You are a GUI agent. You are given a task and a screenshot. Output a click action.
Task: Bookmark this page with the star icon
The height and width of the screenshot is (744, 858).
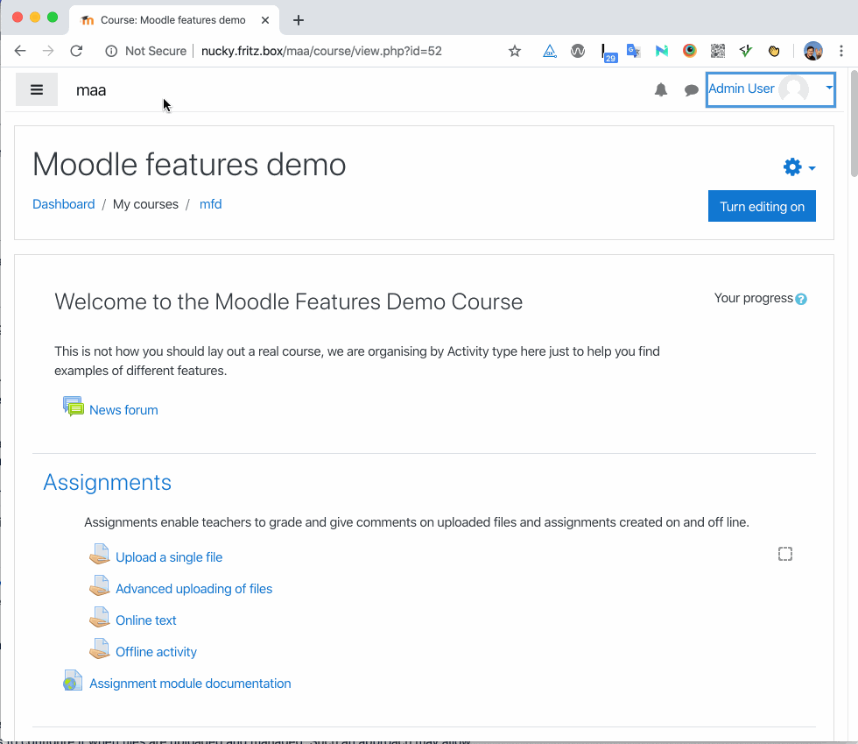click(x=515, y=51)
